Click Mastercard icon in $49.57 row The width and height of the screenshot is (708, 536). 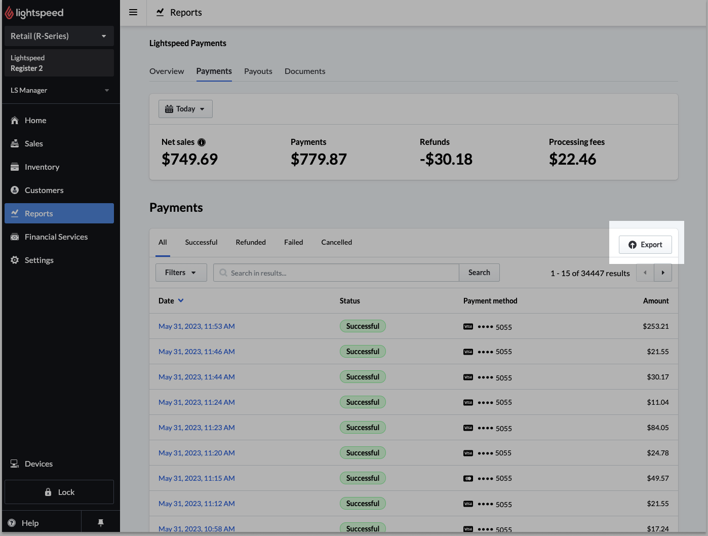[468, 478]
